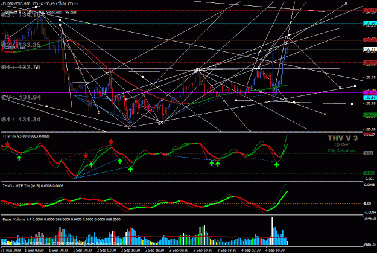Screen dimensions: 377x253
Task: Select the cyan horizontal line at 133.80
Action: click(182, 24)
